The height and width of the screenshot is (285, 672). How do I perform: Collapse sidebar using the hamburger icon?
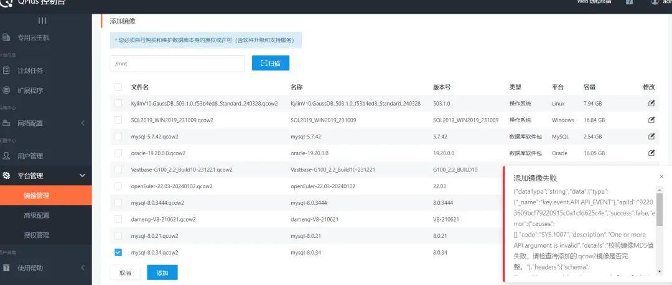click(42, 20)
